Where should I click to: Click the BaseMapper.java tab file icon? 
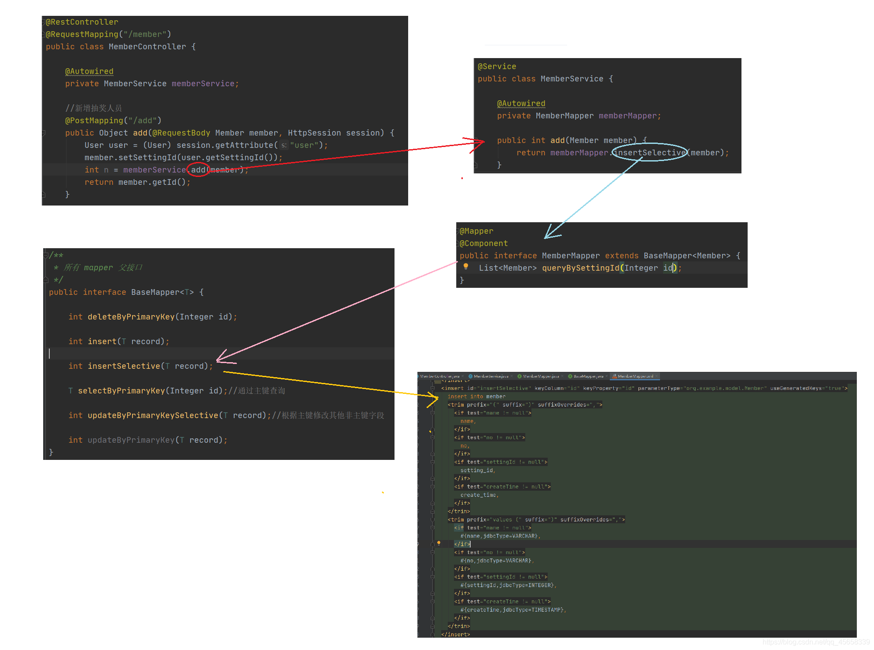pyautogui.click(x=570, y=376)
